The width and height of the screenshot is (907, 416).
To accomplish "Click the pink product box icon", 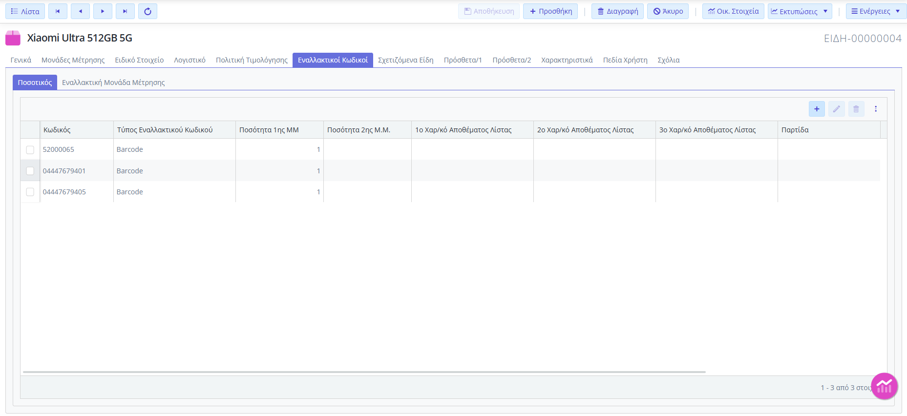I will 13,38.
